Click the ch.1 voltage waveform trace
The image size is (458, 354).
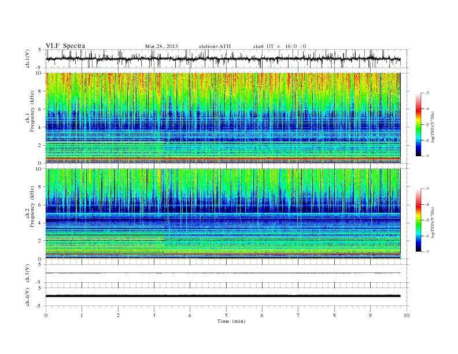coord(223,59)
